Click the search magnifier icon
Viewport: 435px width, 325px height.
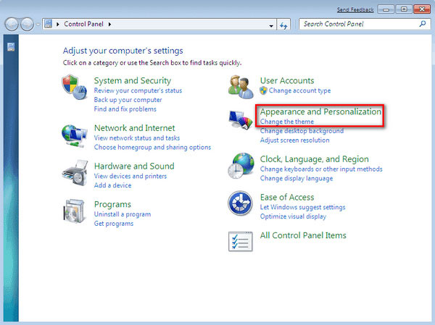click(x=423, y=24)
